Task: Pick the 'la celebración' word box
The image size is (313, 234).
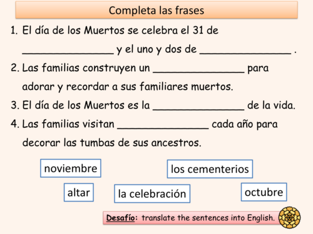Action: pos(152,193)
